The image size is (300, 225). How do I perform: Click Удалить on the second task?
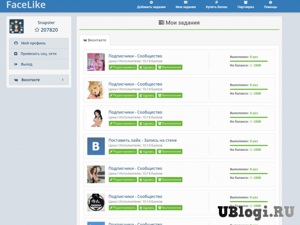tap(147, 95)
